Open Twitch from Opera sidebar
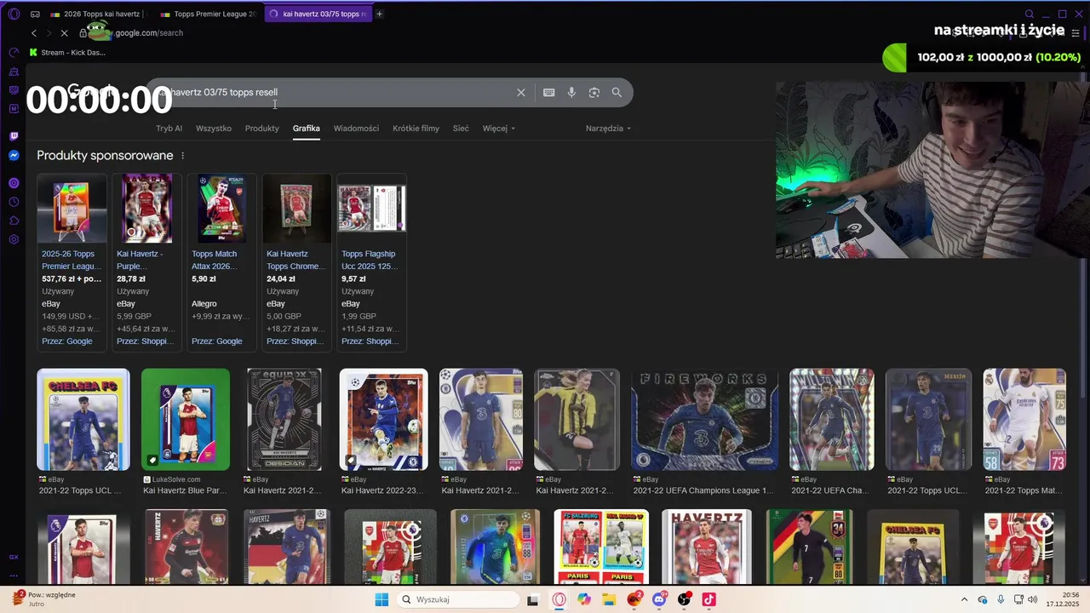This screenshot has width=1090, height=613. (14, 136)
